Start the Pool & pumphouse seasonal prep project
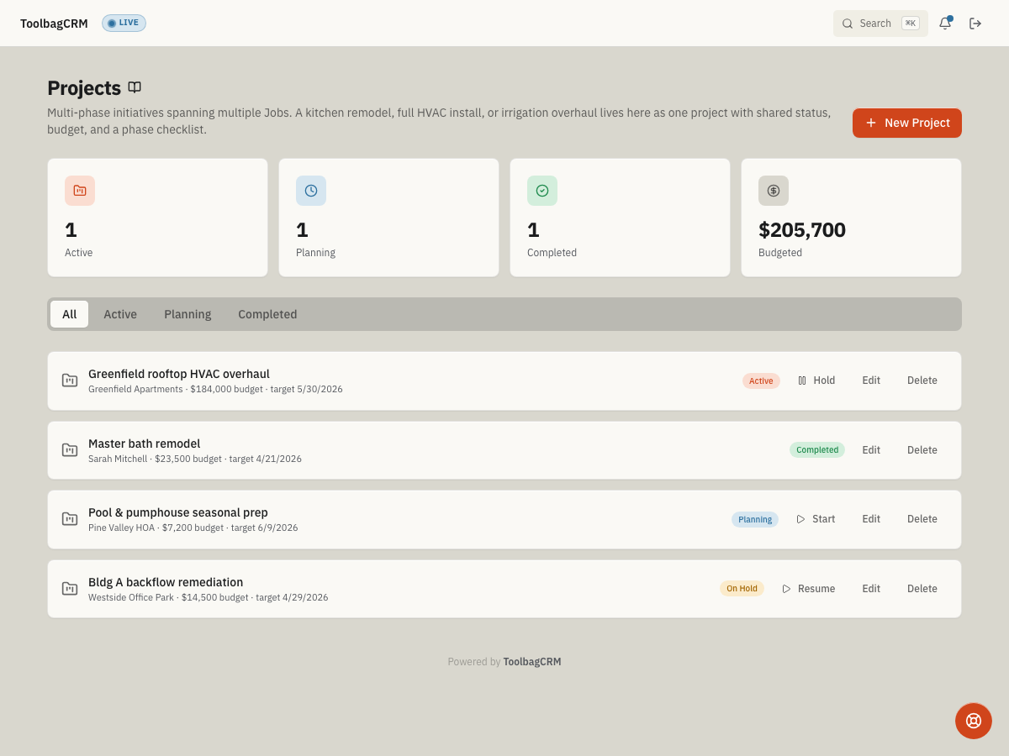The height and width of the screenshot is (756, 1009). 816,519
